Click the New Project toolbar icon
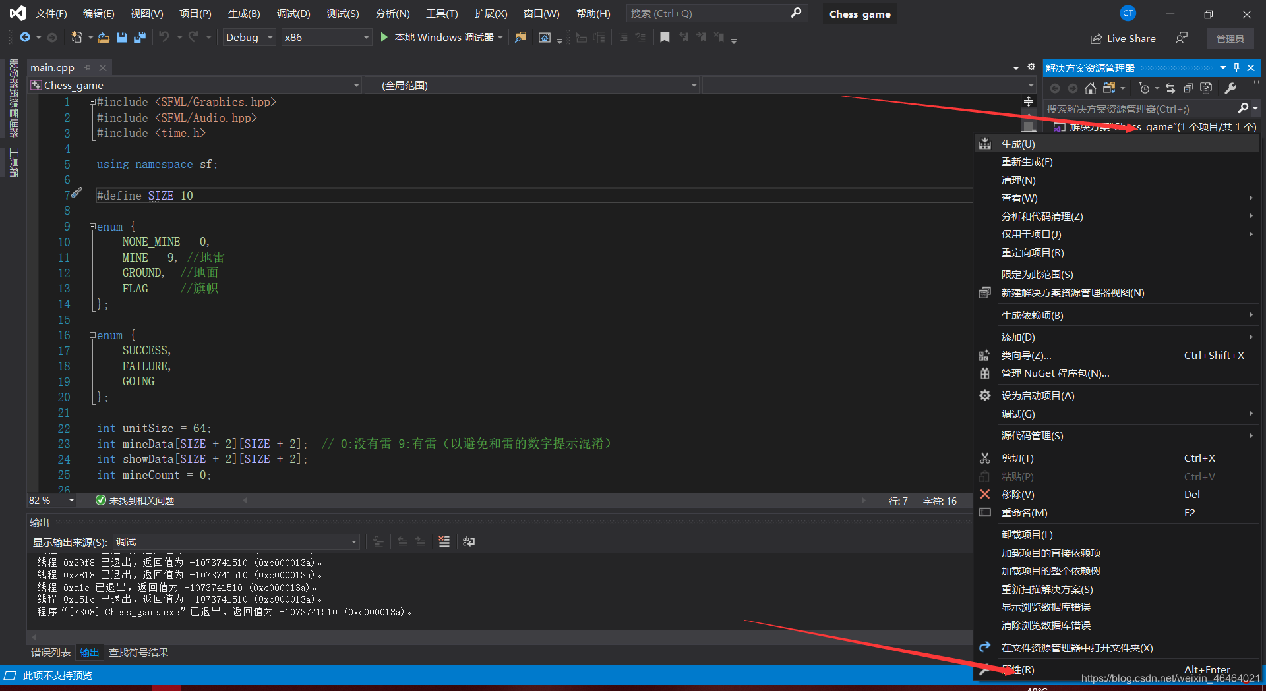Image resolution: width=1266 pixels, height=691 pixels. 76,38
